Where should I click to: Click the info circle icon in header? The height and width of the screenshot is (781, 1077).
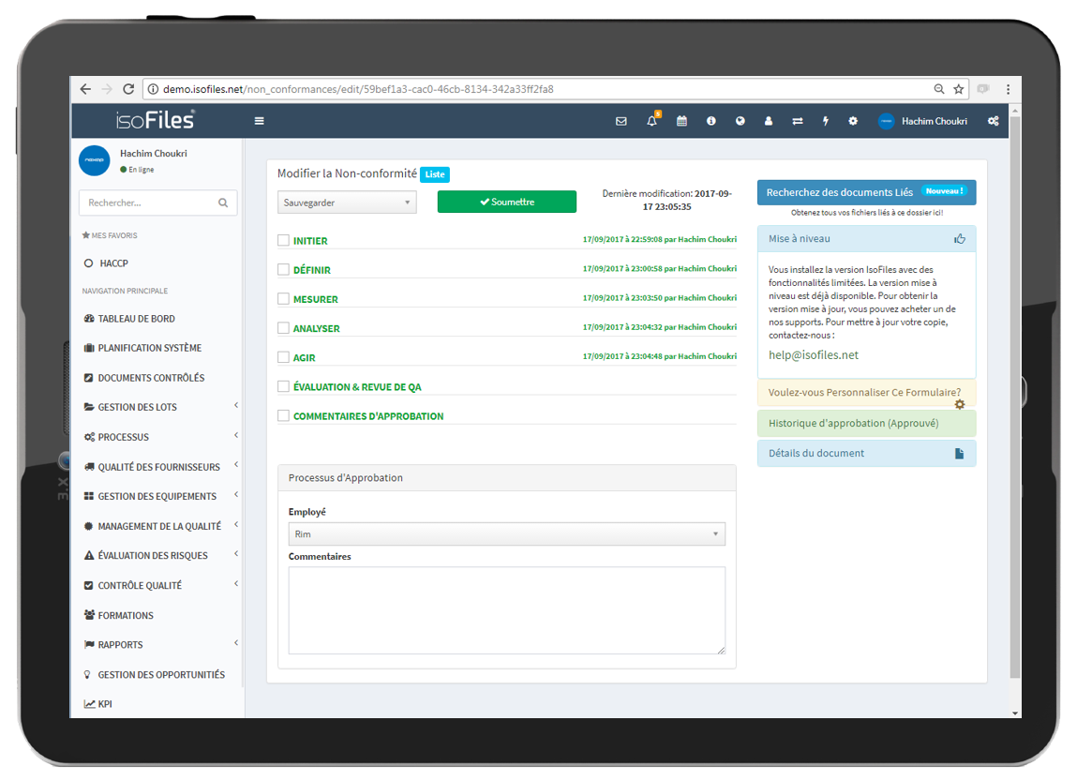(711, 121)
